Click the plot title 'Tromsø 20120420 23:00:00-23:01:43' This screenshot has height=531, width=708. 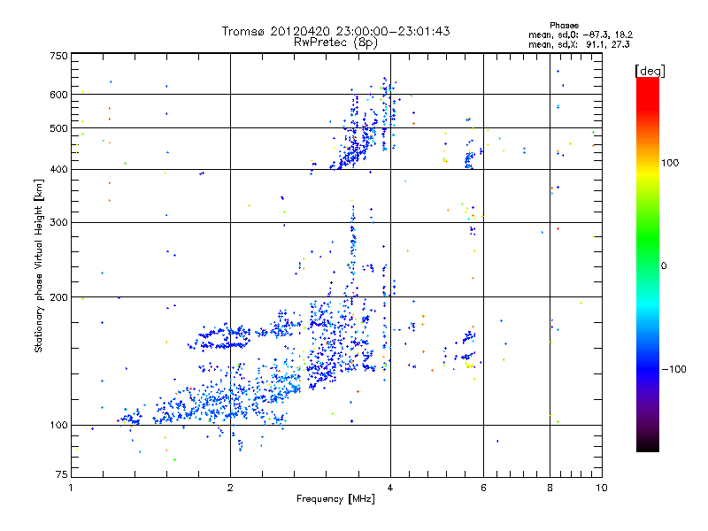tap(335, 31)
